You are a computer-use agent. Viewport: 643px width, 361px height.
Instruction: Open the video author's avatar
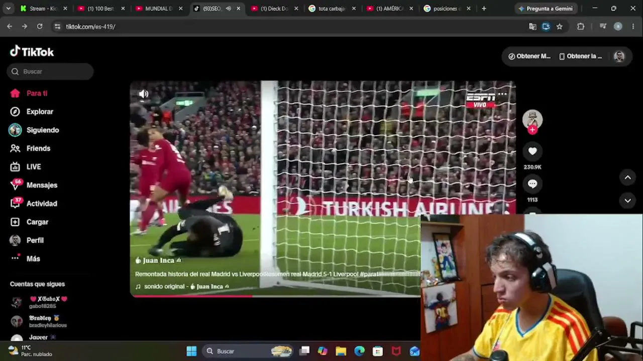point(532,119)
